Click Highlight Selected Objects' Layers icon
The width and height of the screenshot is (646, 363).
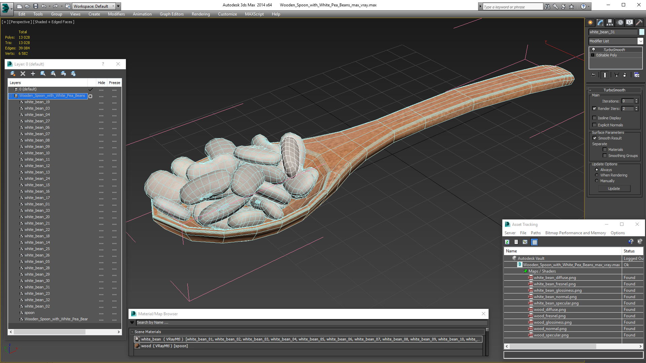[53, 74]
